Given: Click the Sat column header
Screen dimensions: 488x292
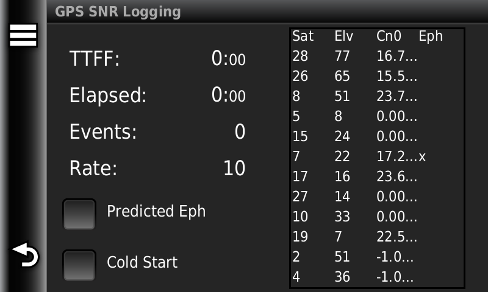Looking at the screenshot, I should tap(303, 36).
